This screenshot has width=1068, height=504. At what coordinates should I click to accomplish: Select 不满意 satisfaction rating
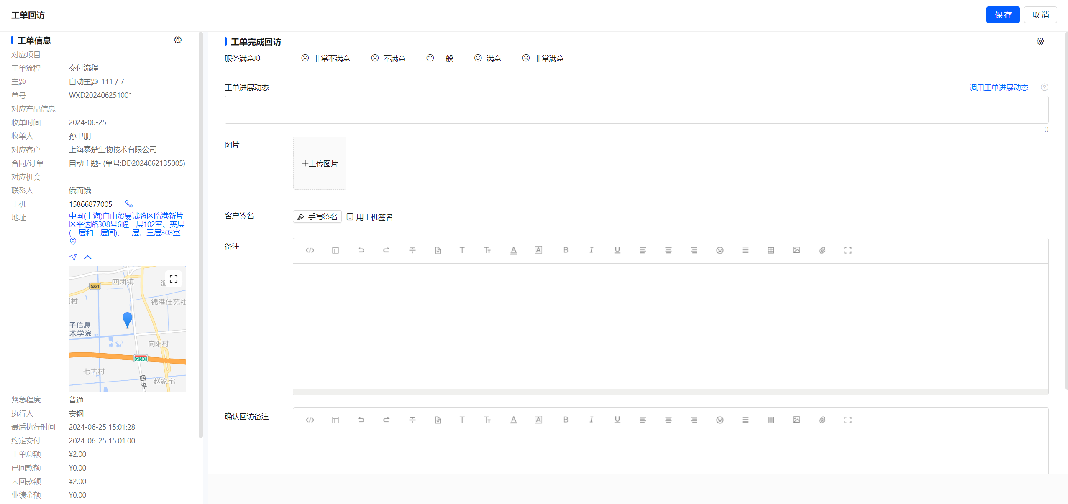click(388, 58)
